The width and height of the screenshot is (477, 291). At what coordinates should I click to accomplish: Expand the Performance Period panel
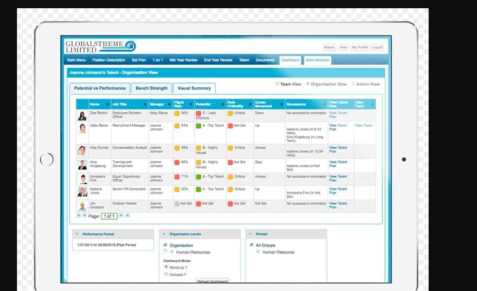point(77,234)
